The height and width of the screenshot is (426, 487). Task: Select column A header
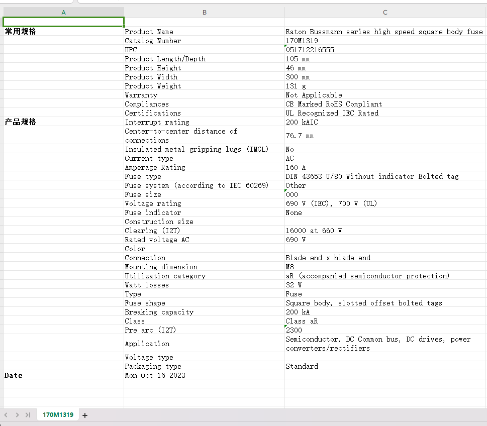coord(63,13)
